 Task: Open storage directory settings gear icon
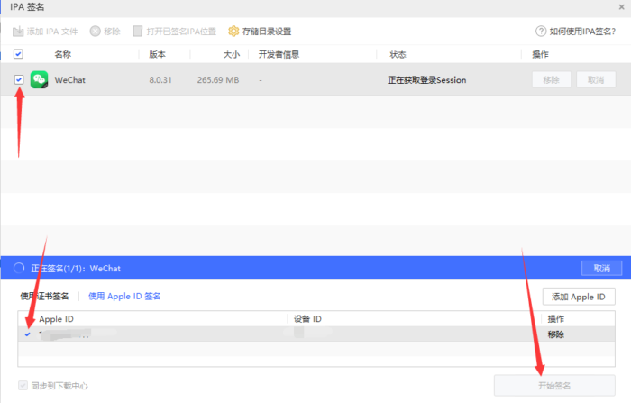233,32
